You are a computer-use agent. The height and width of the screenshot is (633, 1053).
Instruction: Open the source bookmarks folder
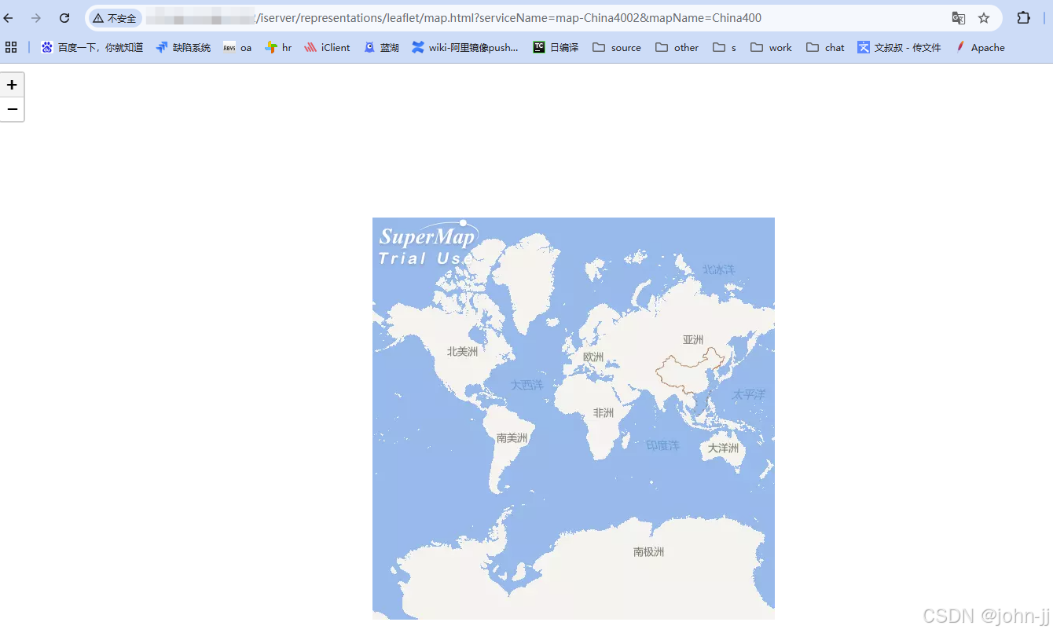click(617, 47)
